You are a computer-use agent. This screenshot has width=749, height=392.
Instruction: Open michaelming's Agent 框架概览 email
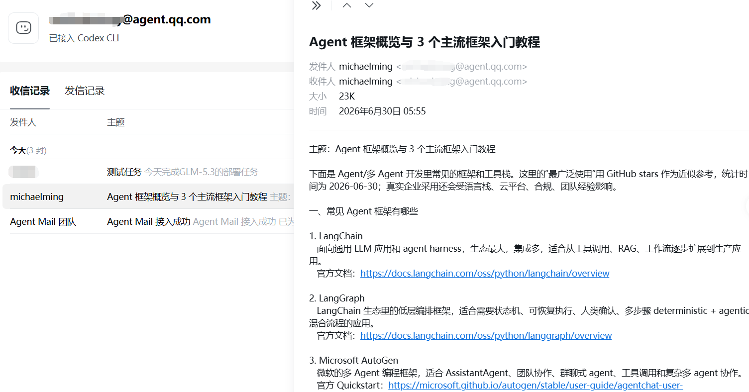148,196
